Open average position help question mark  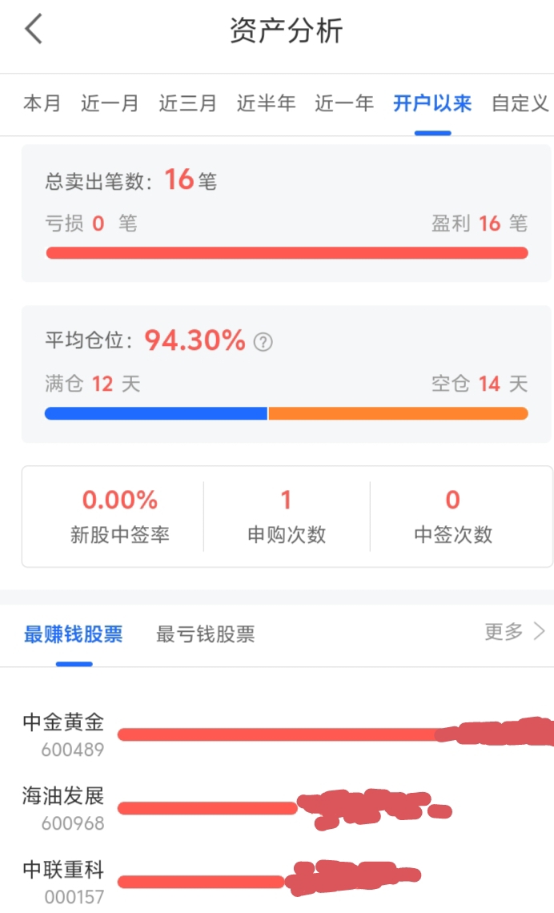(x=263, y=342)
